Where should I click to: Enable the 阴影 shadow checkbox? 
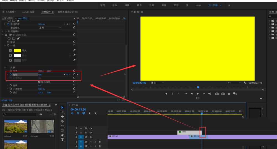(x=11, y=60)
